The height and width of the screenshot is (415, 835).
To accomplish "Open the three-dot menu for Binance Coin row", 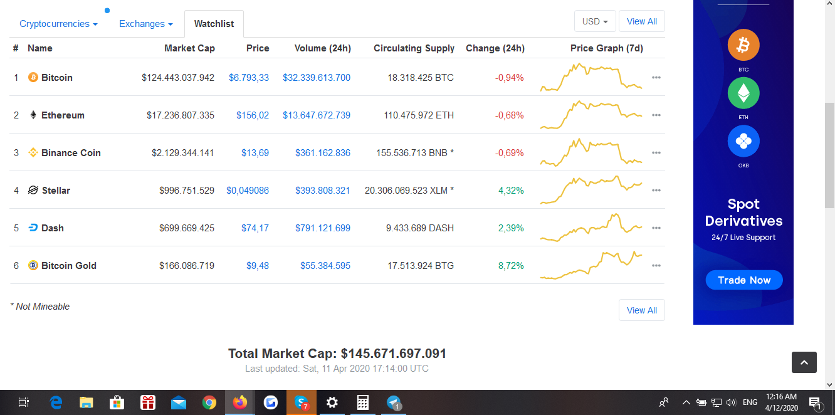I will (656, 153).
